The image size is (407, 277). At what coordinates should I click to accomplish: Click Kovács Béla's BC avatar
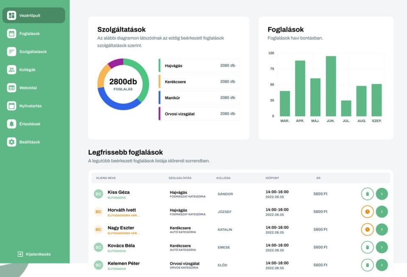98,247
